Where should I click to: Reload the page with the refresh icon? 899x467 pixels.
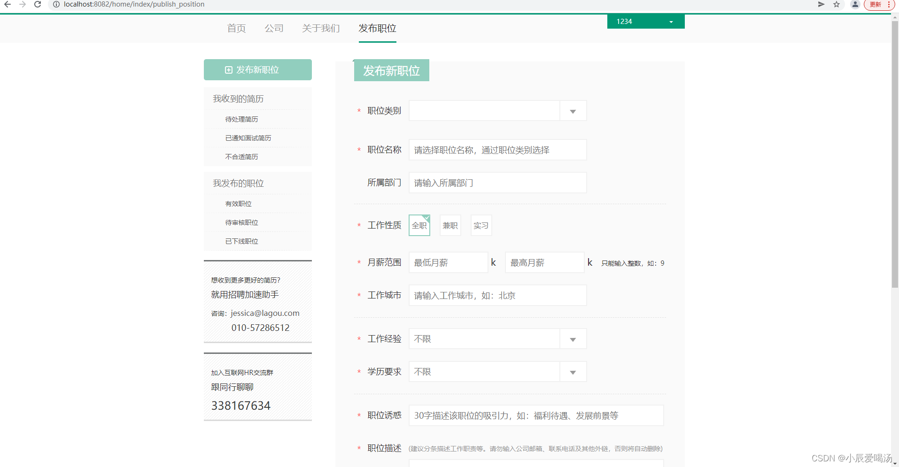[38, 4]
